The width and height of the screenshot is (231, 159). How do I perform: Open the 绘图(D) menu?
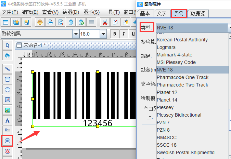point(71,12)
